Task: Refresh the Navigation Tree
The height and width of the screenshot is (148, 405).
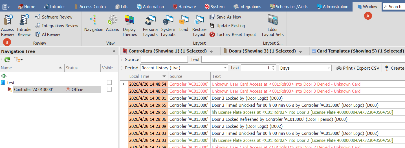Action: (x=7, y=60)
